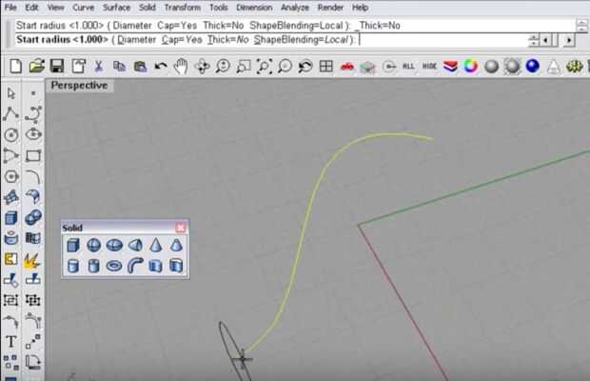This screenshot has height=381, width=590.
Task: Choose the Sphere tool in Solid panel
Action: tap(93, 245)
